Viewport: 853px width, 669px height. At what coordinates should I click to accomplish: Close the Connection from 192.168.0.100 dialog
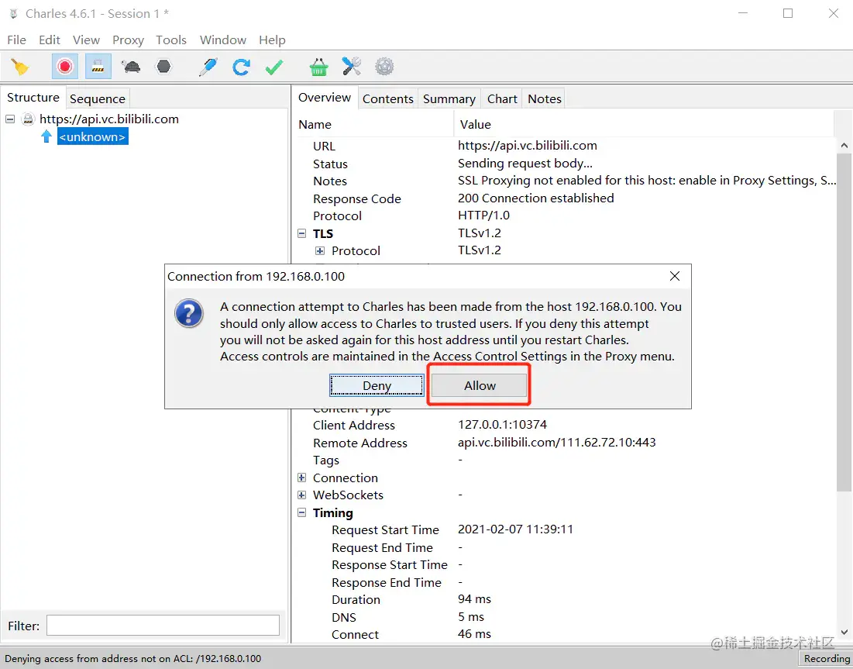[675, 276]
